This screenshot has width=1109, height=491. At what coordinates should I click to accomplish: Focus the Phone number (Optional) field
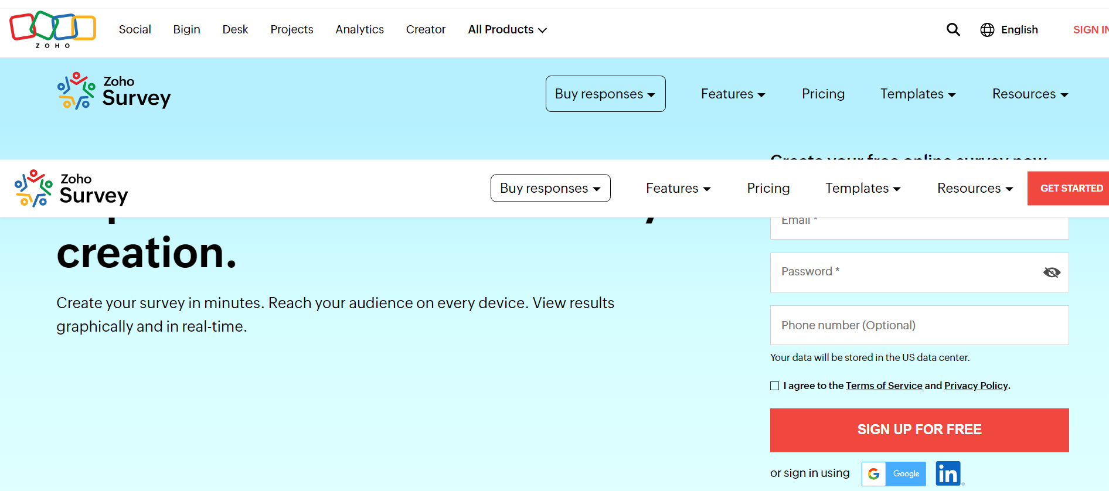tap(919, 325)
